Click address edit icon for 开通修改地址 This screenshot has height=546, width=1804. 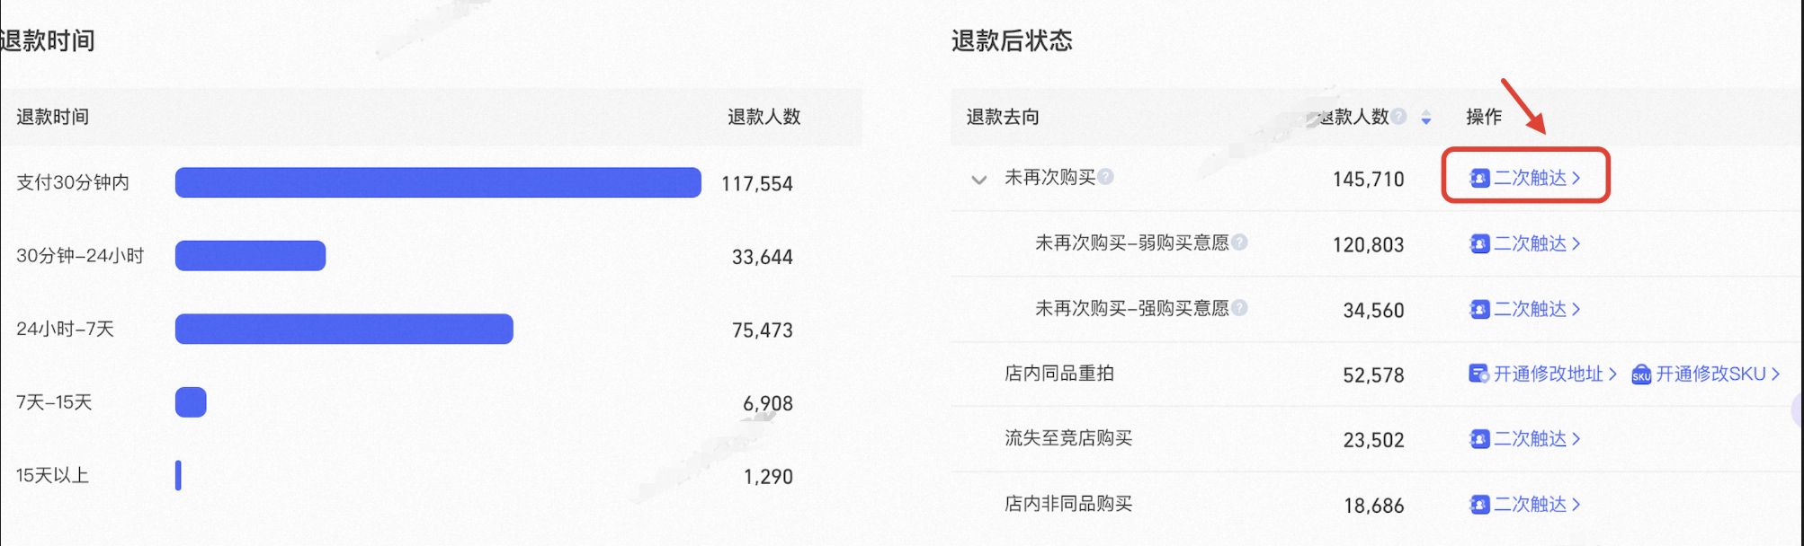[x=1478, y=374]
